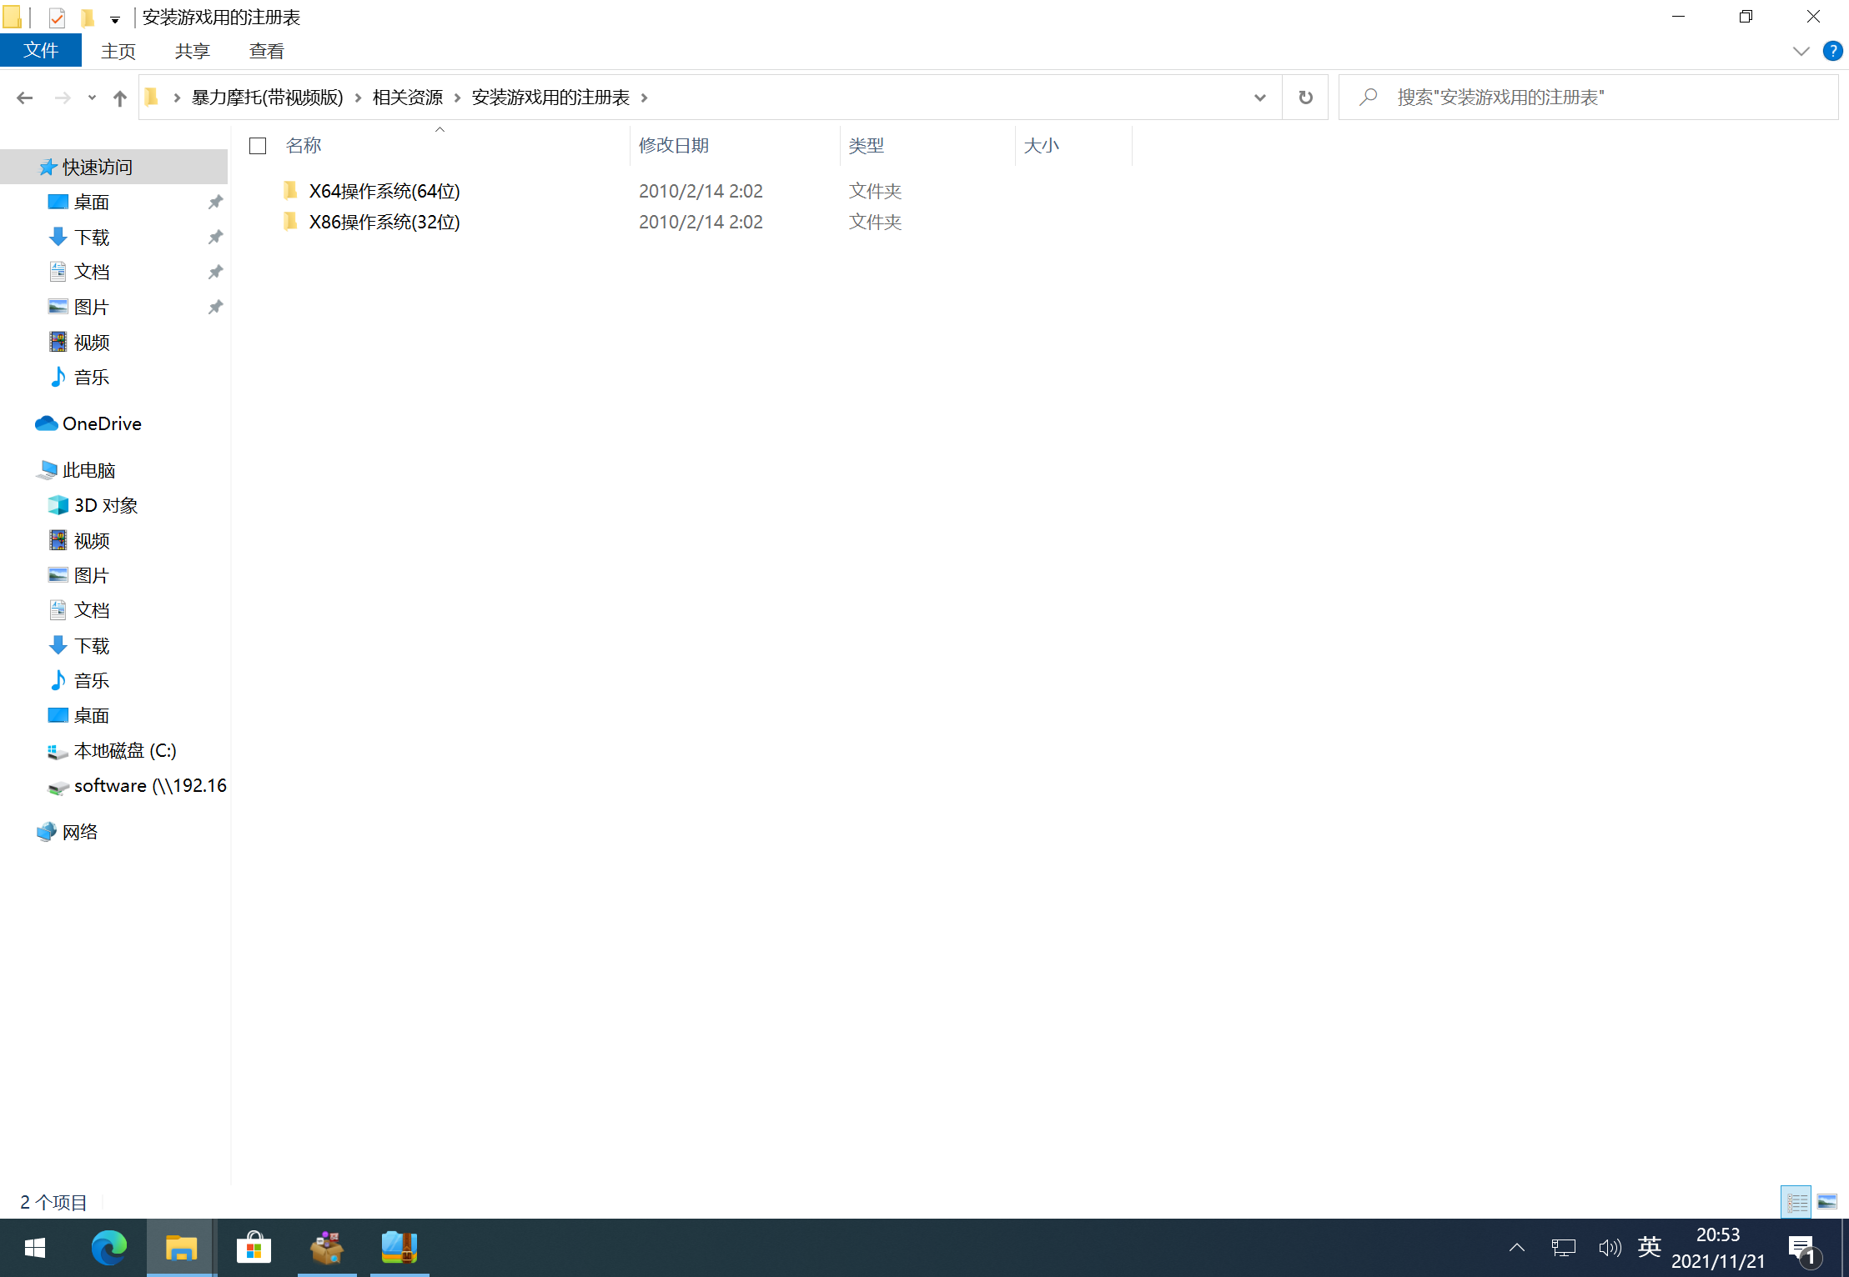Viewport: 1849px width, 1277px height.
Task: Open 视频 under Quick access
Action: tap(92, 342)
